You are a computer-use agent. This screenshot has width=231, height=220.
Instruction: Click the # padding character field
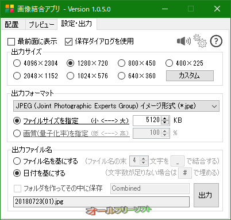pos(185,173)
